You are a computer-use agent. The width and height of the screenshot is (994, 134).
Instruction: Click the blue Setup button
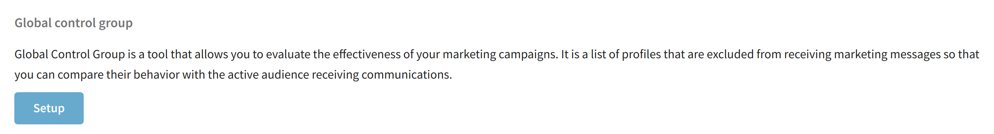(49, 108)
